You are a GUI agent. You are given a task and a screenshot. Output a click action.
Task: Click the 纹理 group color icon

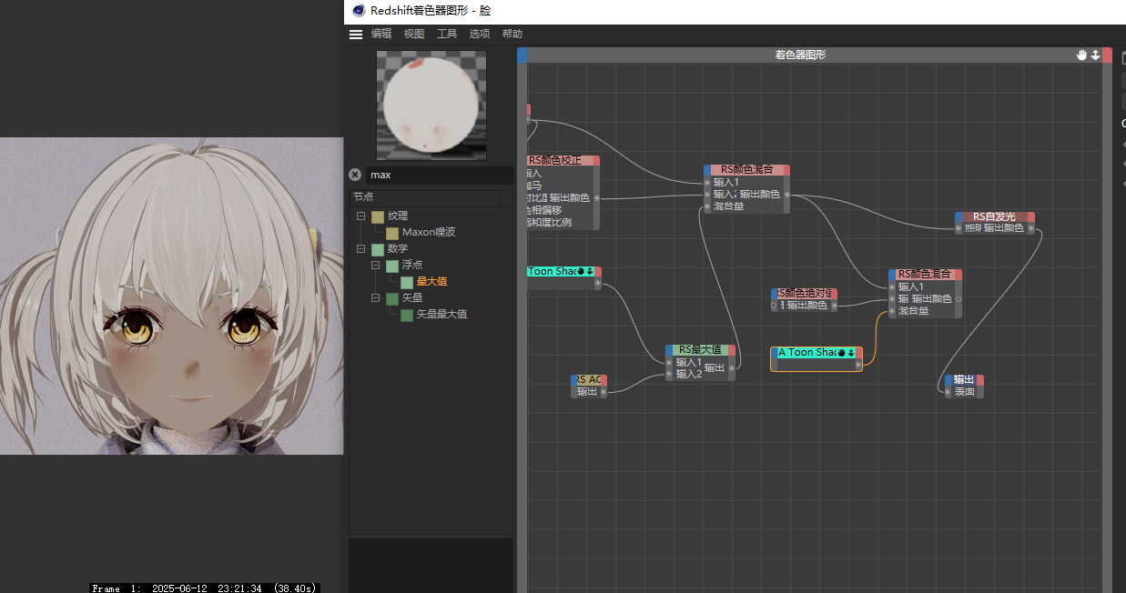378,216
